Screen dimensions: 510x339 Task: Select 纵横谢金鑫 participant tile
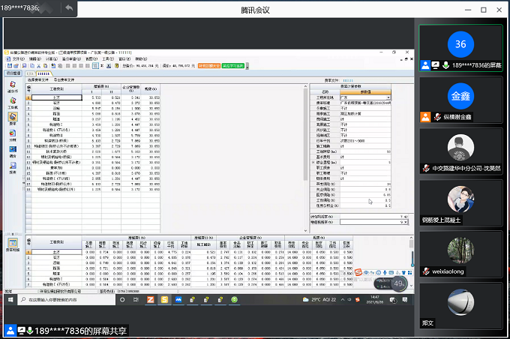tap(460, 100)
